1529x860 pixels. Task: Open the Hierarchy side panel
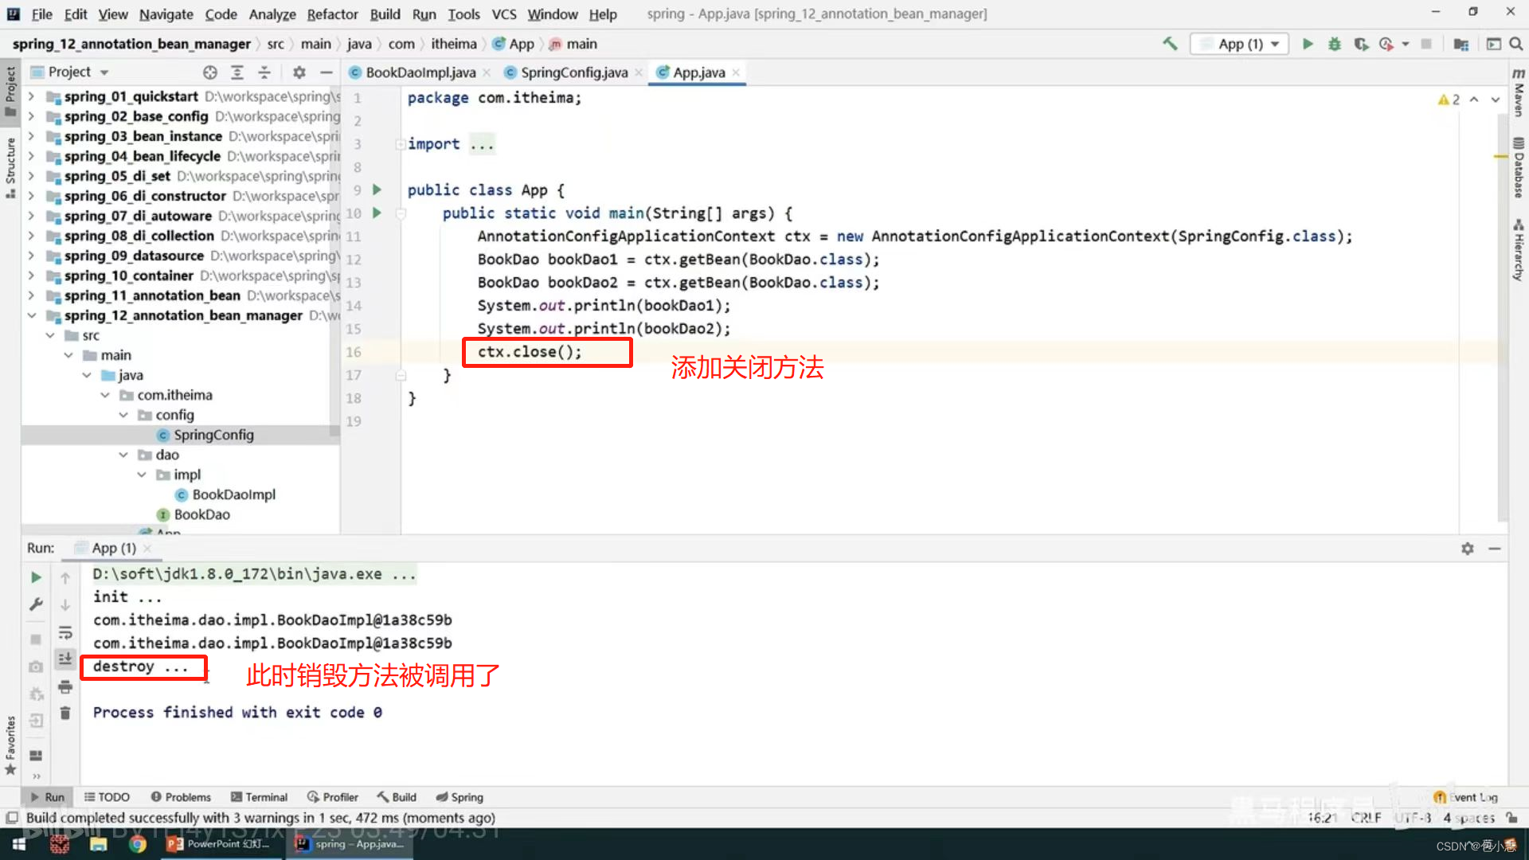click(x=1519, y=250)
